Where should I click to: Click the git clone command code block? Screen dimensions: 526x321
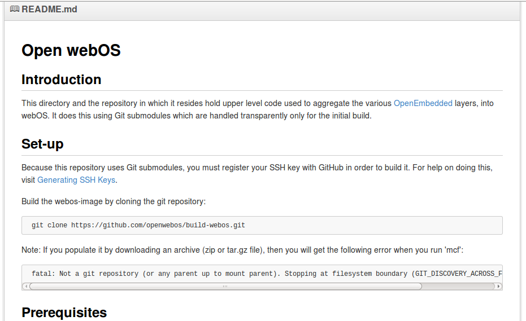coord(262,225)
